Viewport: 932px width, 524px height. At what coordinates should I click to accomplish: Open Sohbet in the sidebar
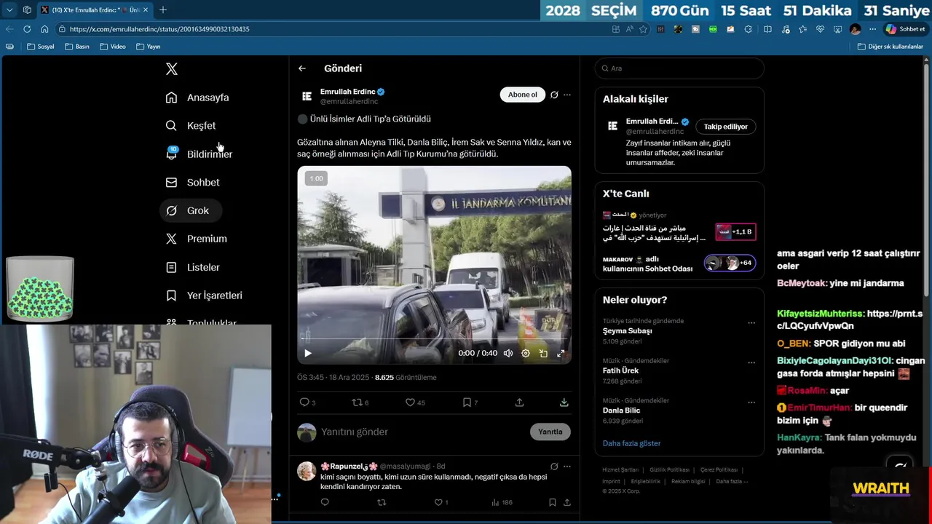coord(193,183)
